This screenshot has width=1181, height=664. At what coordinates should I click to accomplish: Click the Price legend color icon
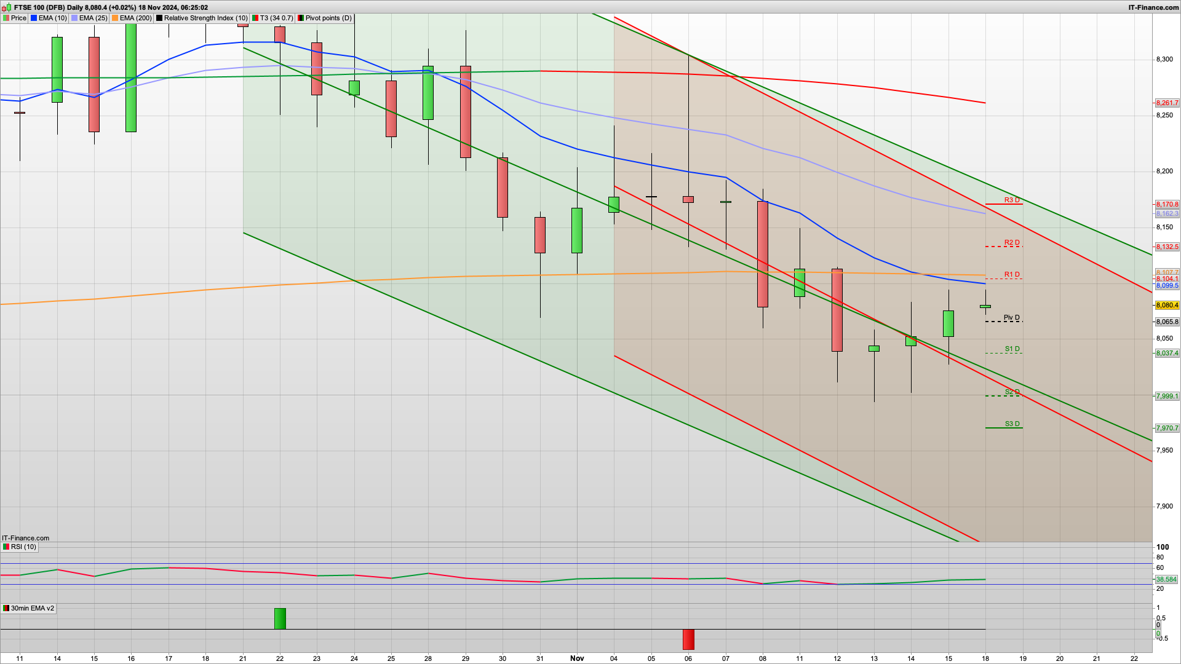[6, 18]
